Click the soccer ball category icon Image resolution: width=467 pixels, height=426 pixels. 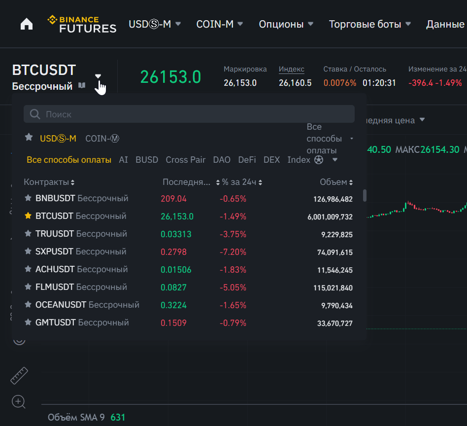point(319,160)
